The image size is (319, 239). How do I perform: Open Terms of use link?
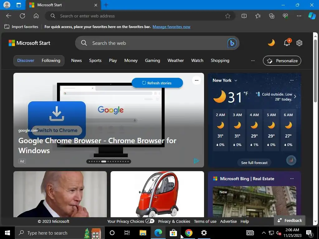click(205, 221)
